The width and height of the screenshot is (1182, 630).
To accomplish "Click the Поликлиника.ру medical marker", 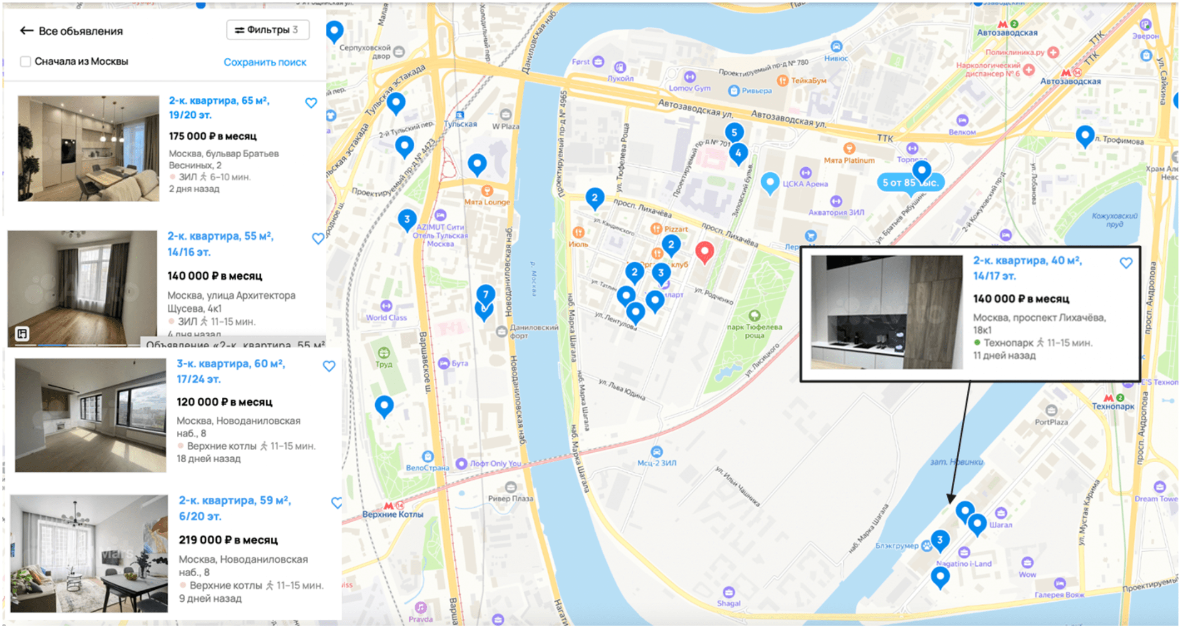I will [1053, 52].
